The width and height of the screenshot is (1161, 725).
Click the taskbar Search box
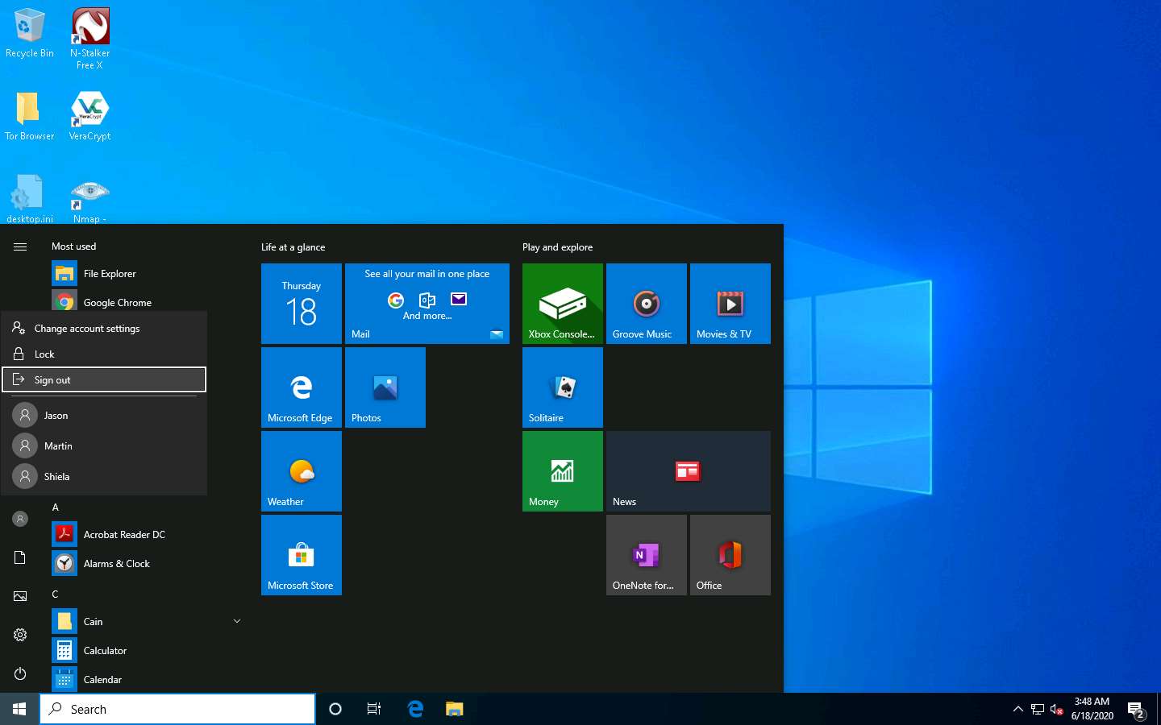[177, 709]
